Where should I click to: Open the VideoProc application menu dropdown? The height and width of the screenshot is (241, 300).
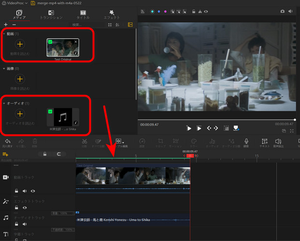[x=14, y=3]
